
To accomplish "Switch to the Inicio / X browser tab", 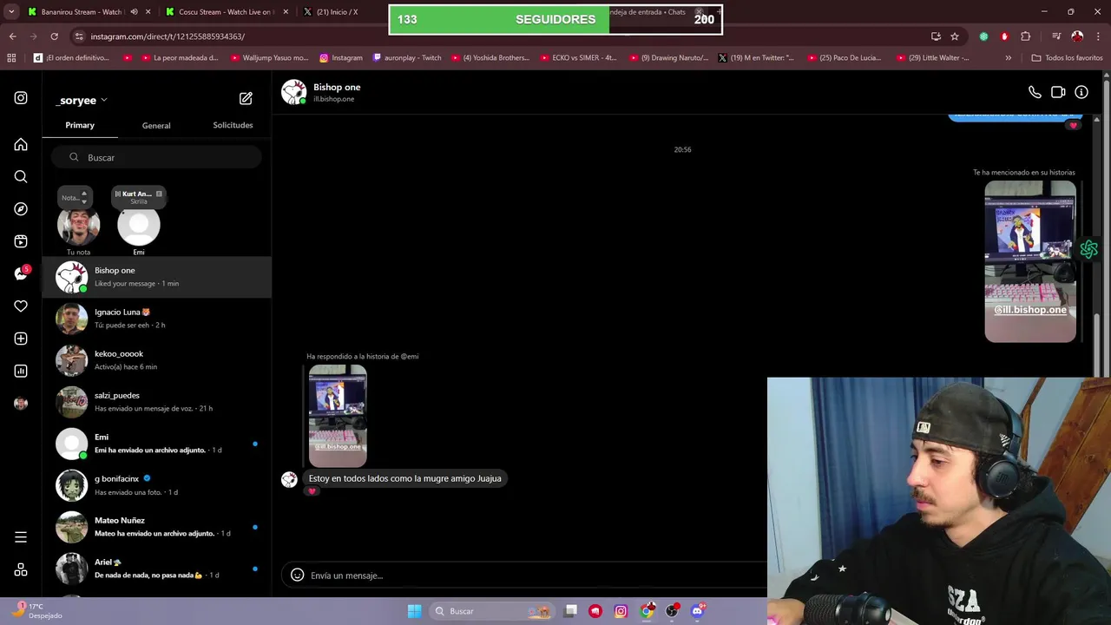I will point(339,12).
